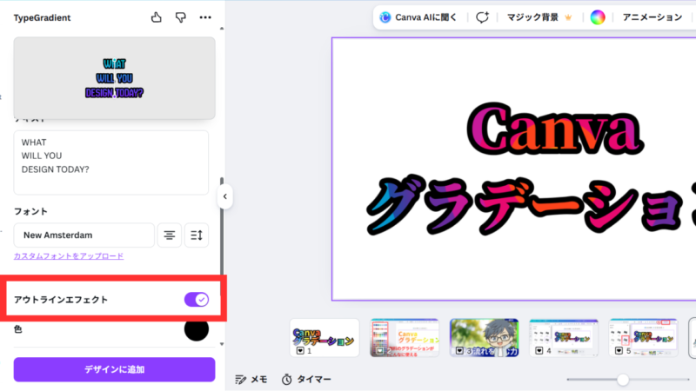
Task: Click the フォント section label
Action: click(30, 211)
